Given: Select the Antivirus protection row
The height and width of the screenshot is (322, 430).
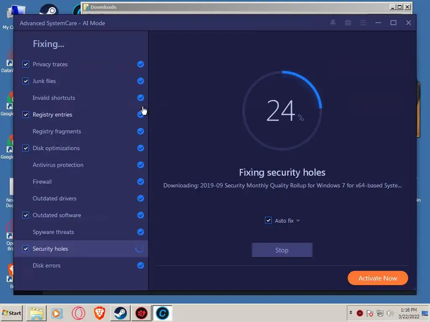Looking at the screenshot, I should pyautogui.click(x=81, y=165).
